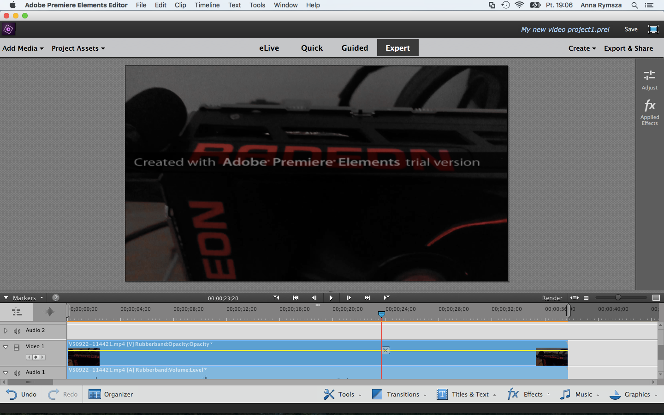
Task: Open the Effects fx panel
Action: pos(513,394)
